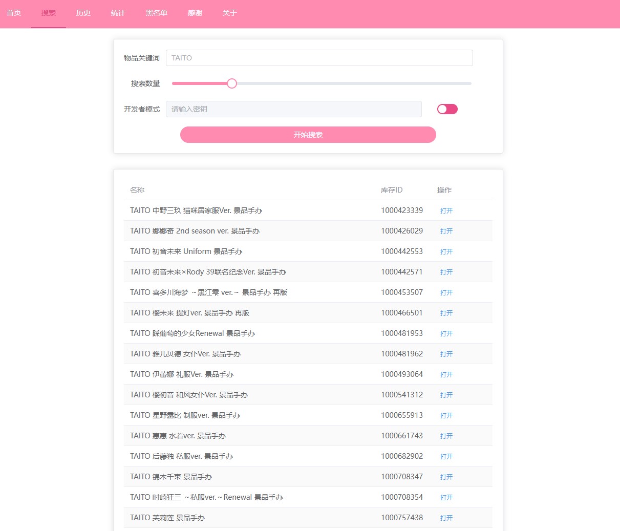Screen dimensions: 620x531
Task: Click stock ID 1000682902
Action: pyautogui.click(x=402, y=456)
